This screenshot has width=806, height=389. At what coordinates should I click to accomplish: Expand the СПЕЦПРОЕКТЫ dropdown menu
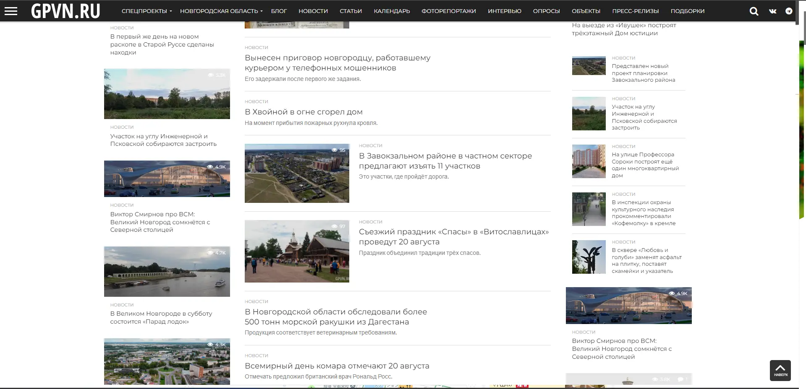[147, 11]
